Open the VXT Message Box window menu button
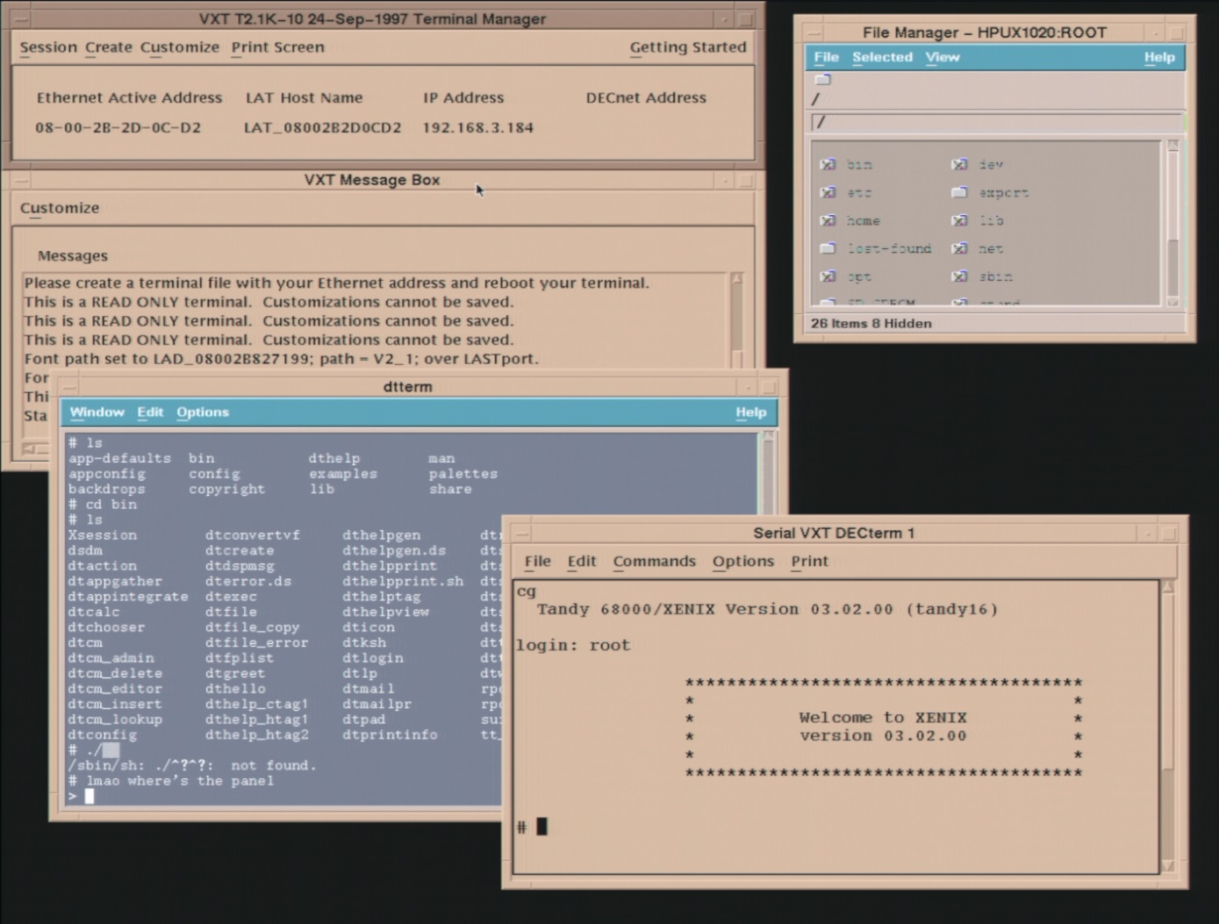Image resolution: width=1219 pixels, height=924 pixels. [22, 180]
